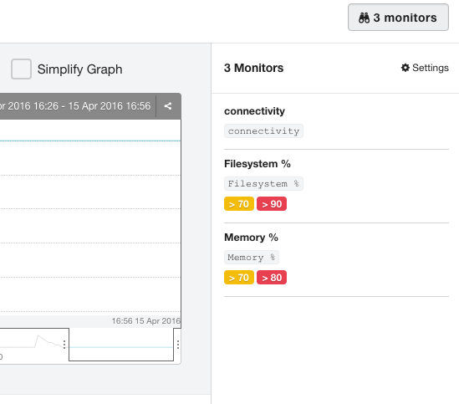Select the connectivity monitor heading
459x404 pixels.
click(x=254, y=111)
